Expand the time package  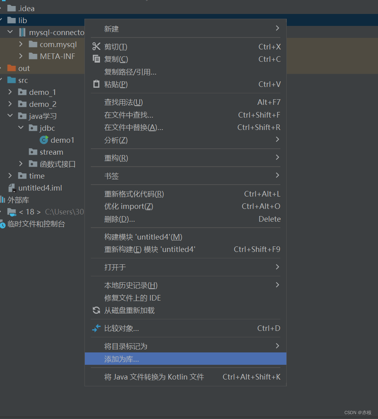(10, 175)
